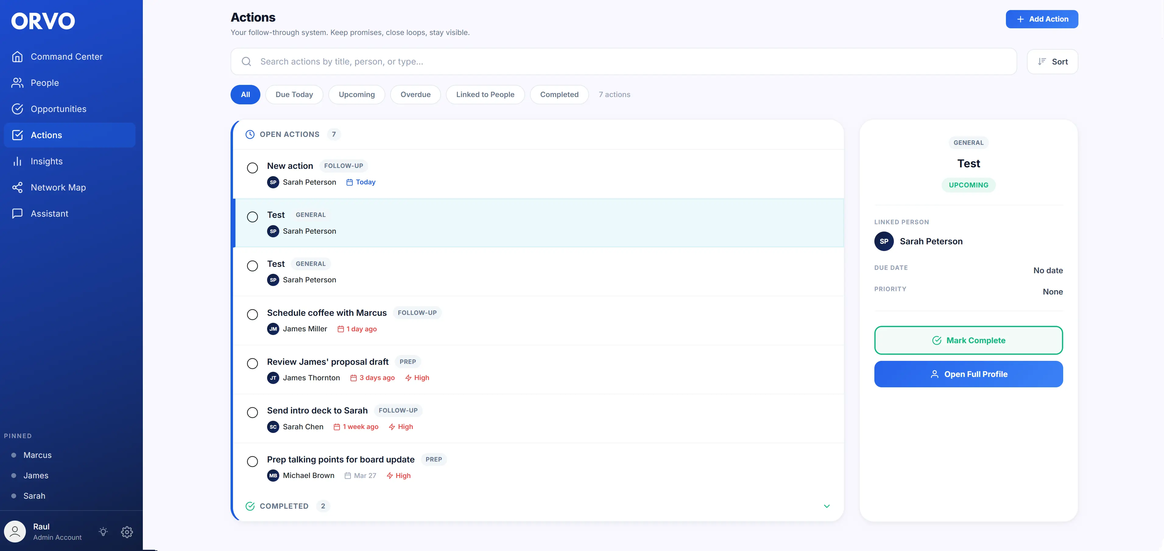Open the Assistant chat icon

click(18, 214)
